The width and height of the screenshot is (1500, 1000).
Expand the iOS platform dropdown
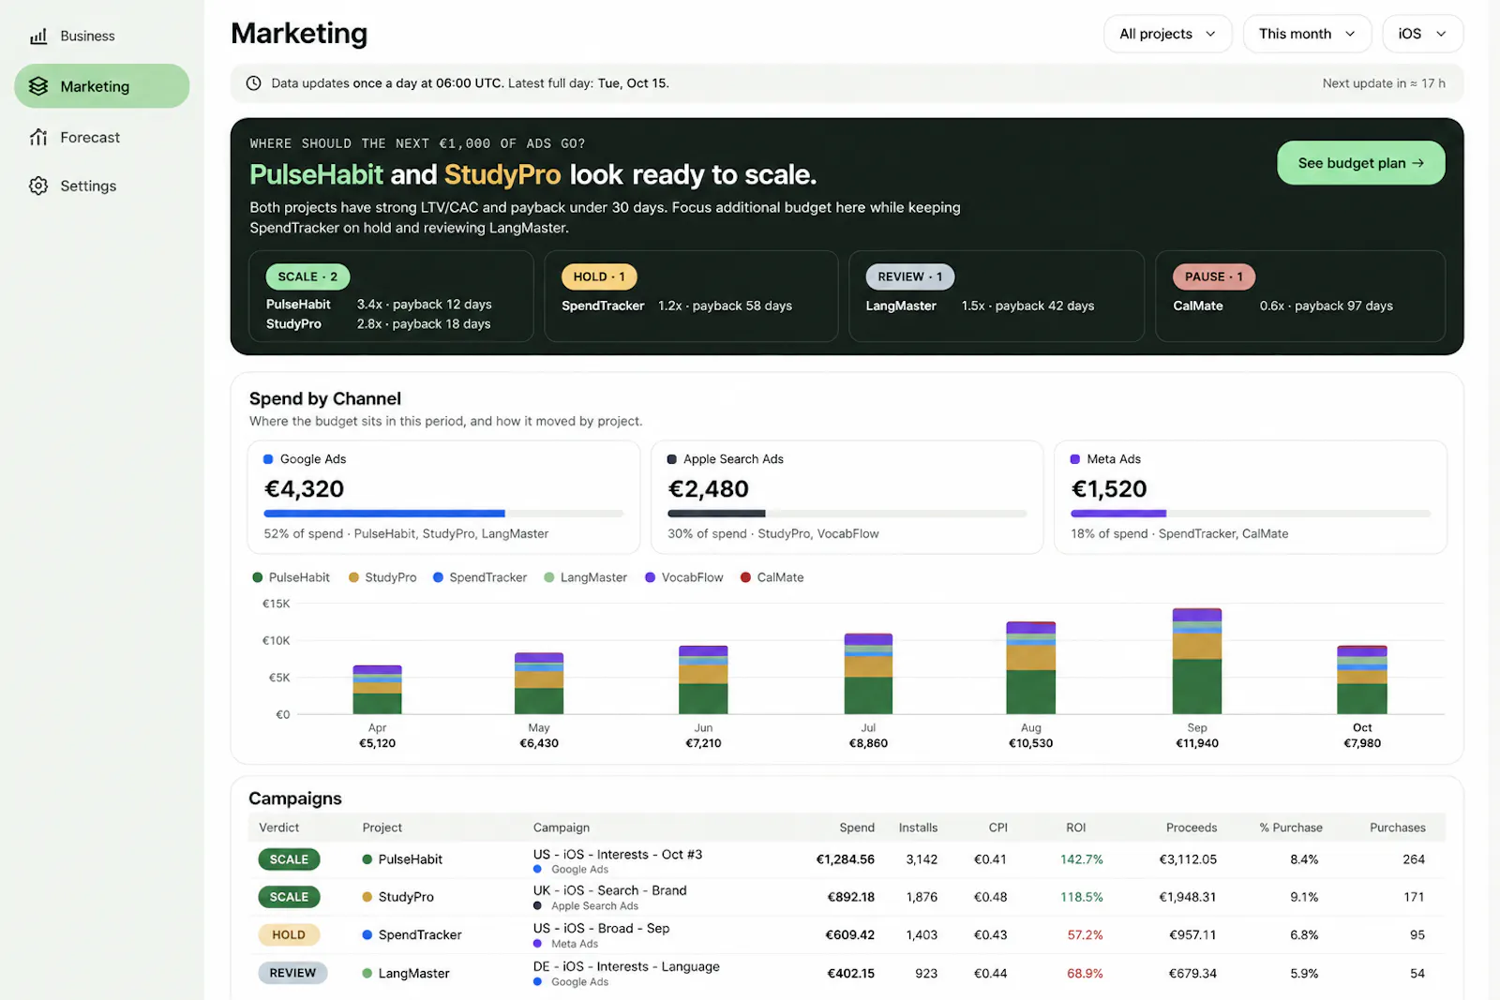click(1423, 34)
